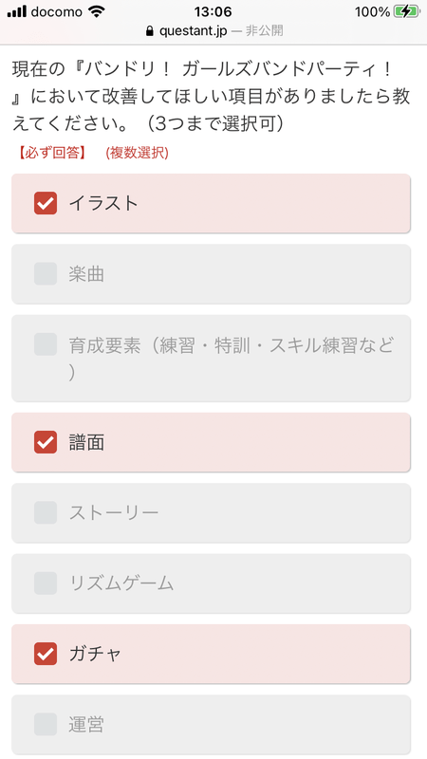Tap the 楽曲 option label text
Viewport: 427px width, 759px height.
click(x=86, y=274)
